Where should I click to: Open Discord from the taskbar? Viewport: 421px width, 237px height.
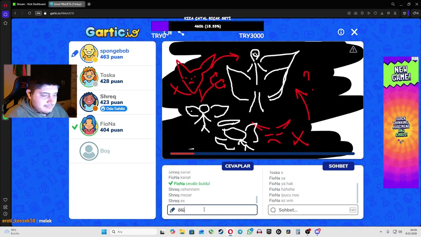pos(317,232)
